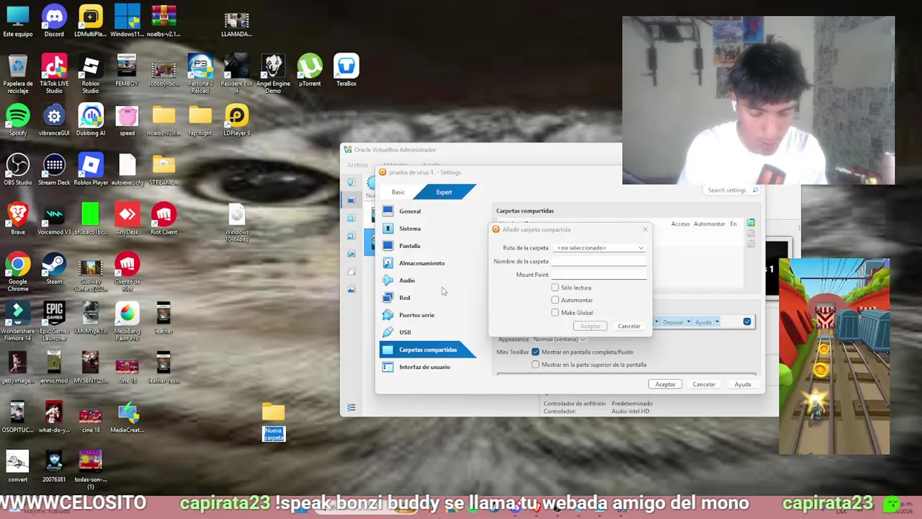Switch to the Expert settings tab
Viewport: 922px width, 519px height.
tap(444, 192)
